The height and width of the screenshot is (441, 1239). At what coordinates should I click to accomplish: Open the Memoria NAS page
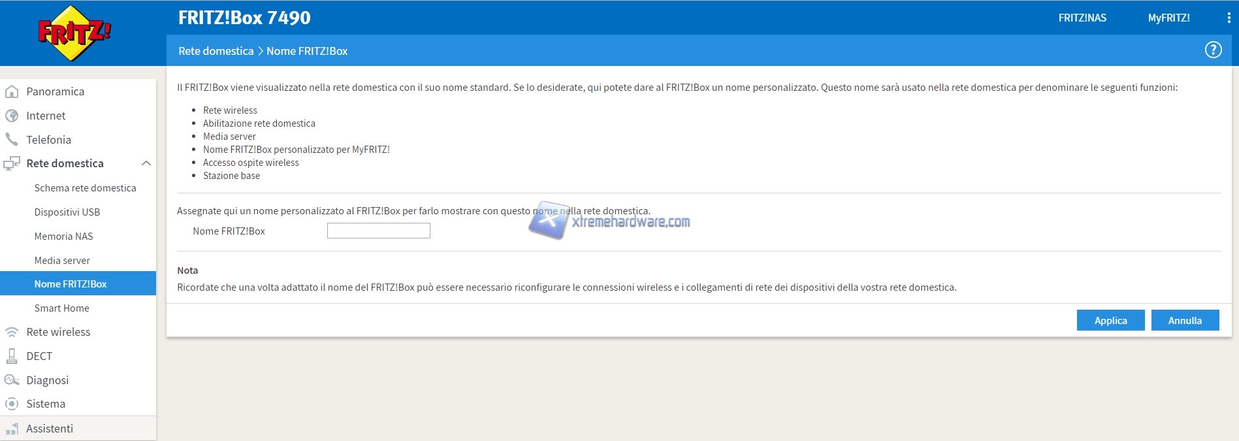[x=63, y=237]
